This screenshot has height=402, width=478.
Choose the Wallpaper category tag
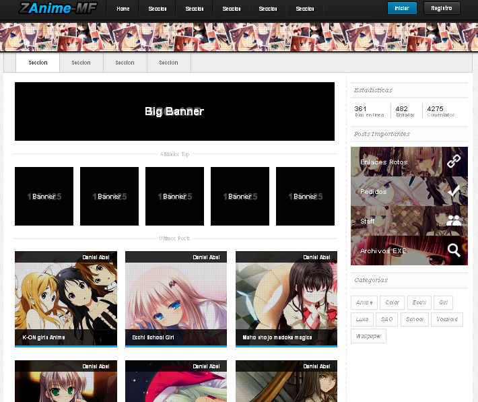pyautogui.click(x=368, y=336)
